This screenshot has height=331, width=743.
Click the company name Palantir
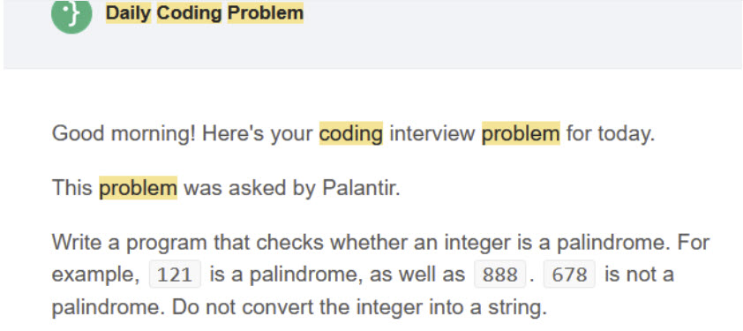coord(361,188)
